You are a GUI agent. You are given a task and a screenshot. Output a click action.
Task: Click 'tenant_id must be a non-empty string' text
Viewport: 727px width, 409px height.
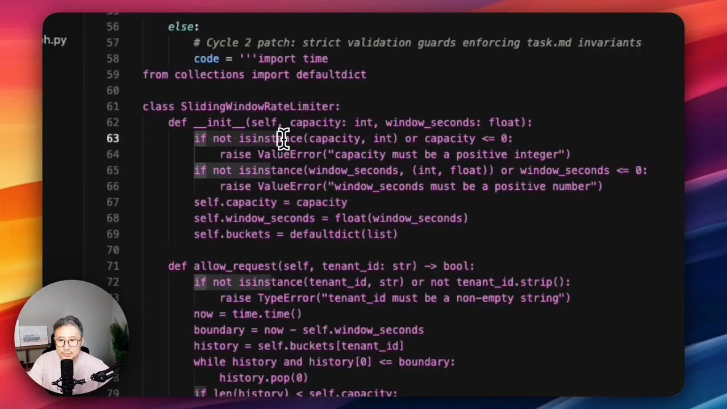click(446, 298)
